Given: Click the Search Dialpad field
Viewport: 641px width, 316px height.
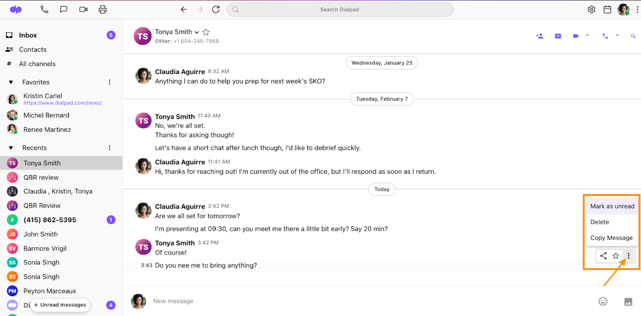Looking at the screenshot, I should [340, 10].
